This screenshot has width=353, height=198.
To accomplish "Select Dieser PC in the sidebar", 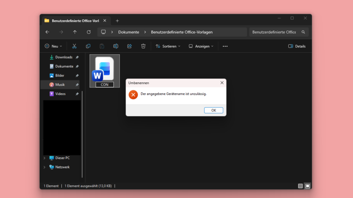I will click(x=59, y=158).
